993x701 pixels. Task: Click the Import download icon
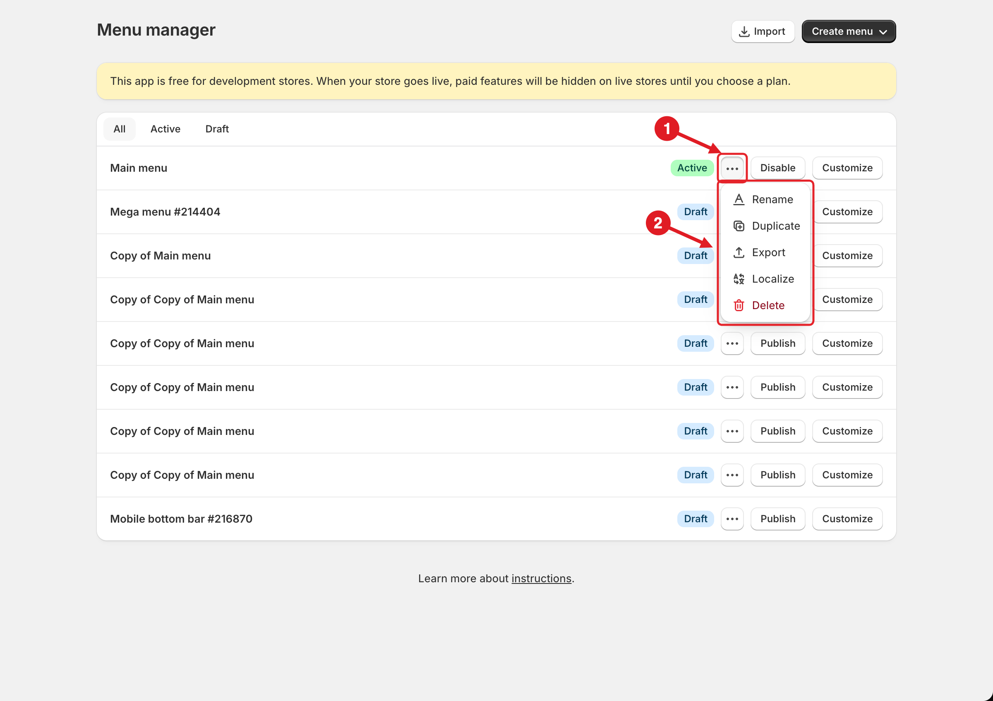pos(744,31)
